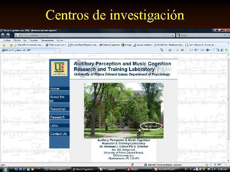Open the recent pages dropdown beside Forward
The image size is (230, 172).
tap(12, 35)
